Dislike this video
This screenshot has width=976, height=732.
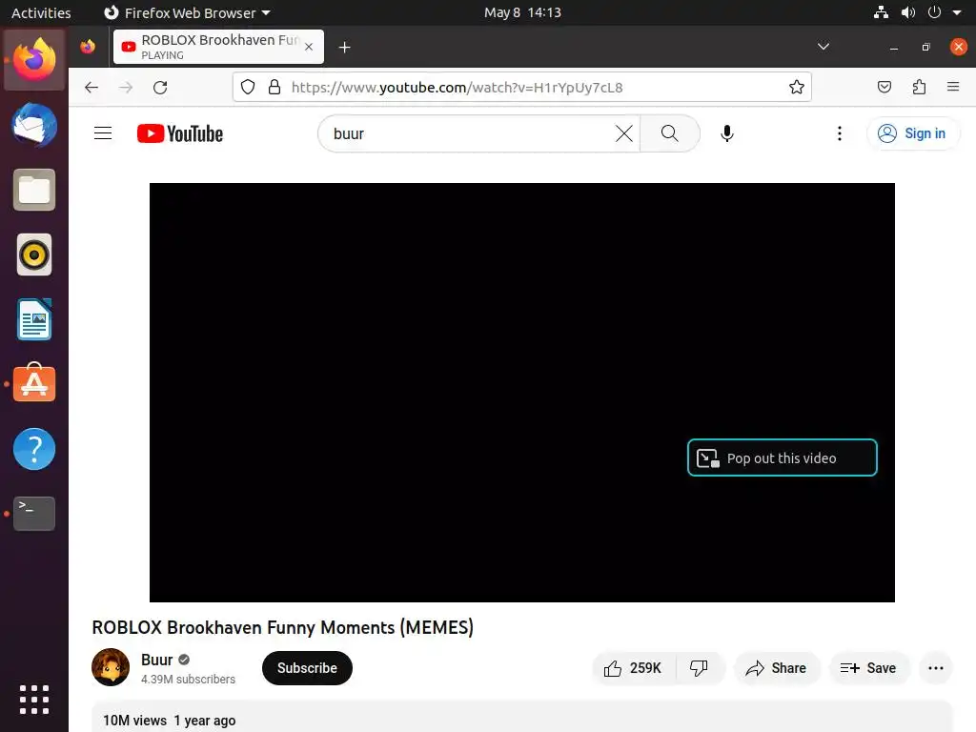pyautogui.click(x=699, y=668)
